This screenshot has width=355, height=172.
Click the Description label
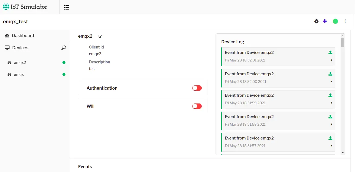pos(99,62)
